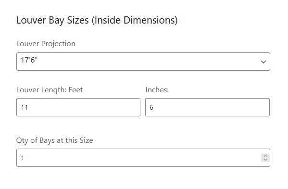
Task: Click the '(Inside Dimensions)' heading text
Action: coord(135,20)
